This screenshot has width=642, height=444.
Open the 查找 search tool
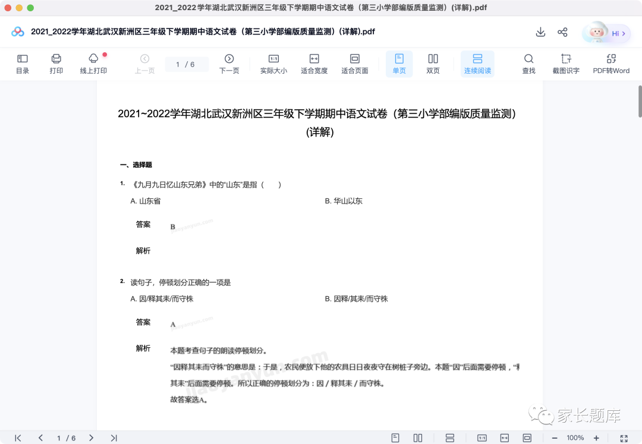pos(528,64)
